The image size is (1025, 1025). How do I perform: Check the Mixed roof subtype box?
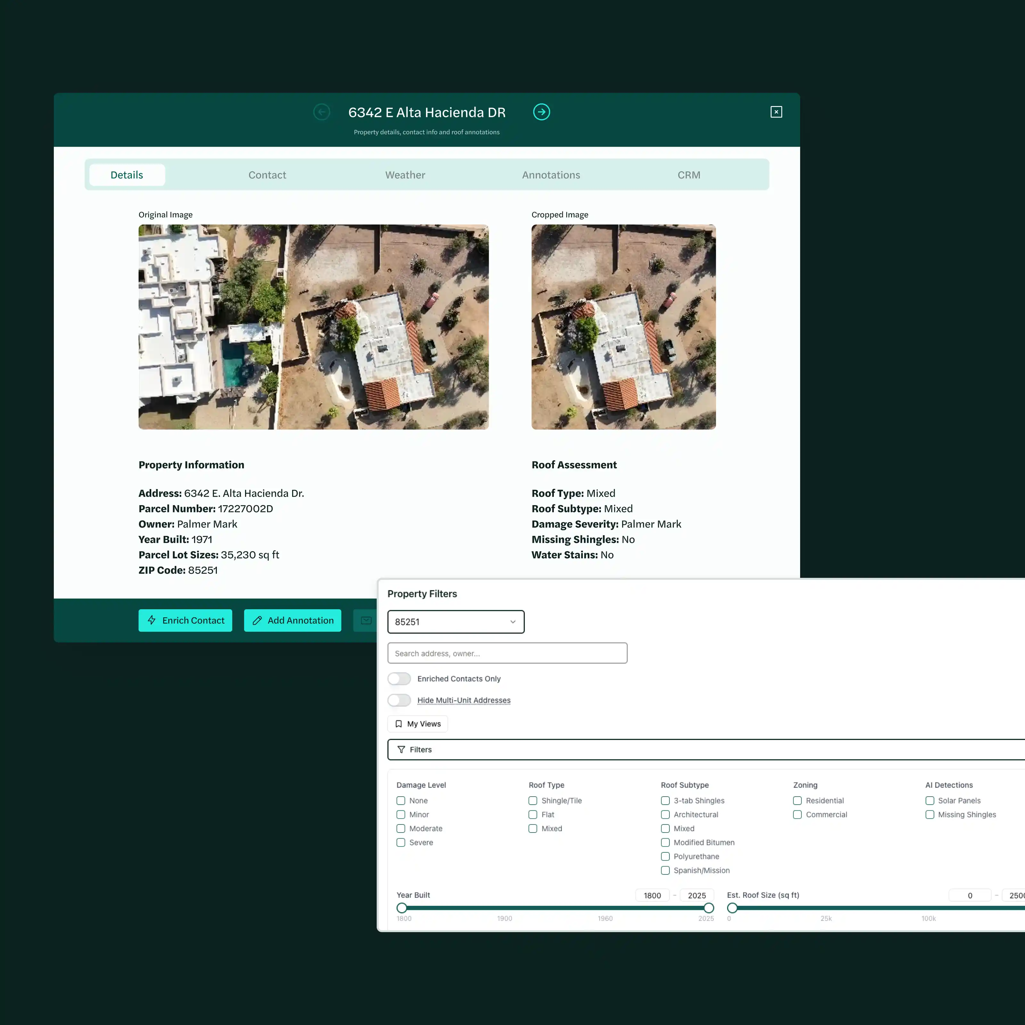pos(665,828)
